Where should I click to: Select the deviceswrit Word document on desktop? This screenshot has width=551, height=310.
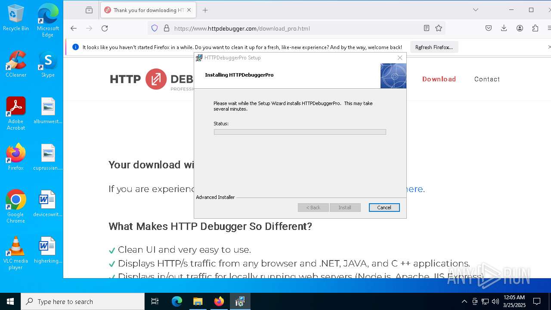click(48, 204)
